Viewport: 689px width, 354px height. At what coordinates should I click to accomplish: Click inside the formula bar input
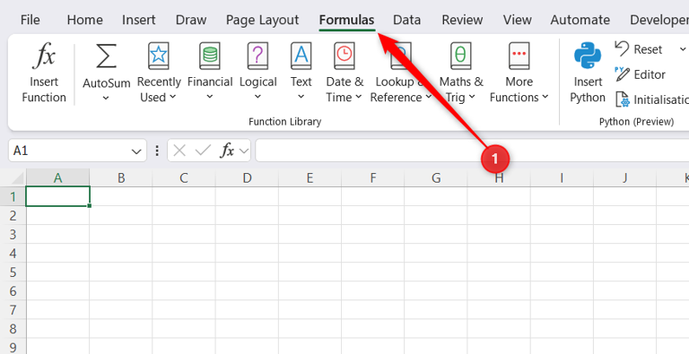[x=472, y=151]
